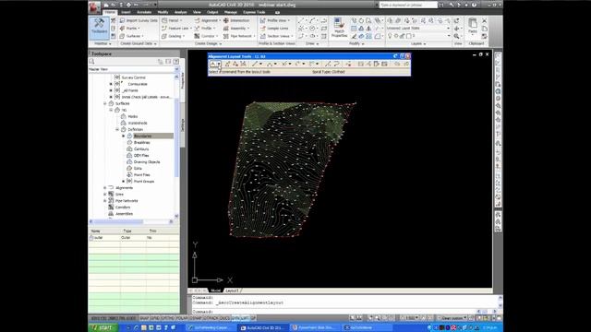Expand the Layers panel title
The height and width of the screenshot is (332, 591).
[x=418, y=43]
